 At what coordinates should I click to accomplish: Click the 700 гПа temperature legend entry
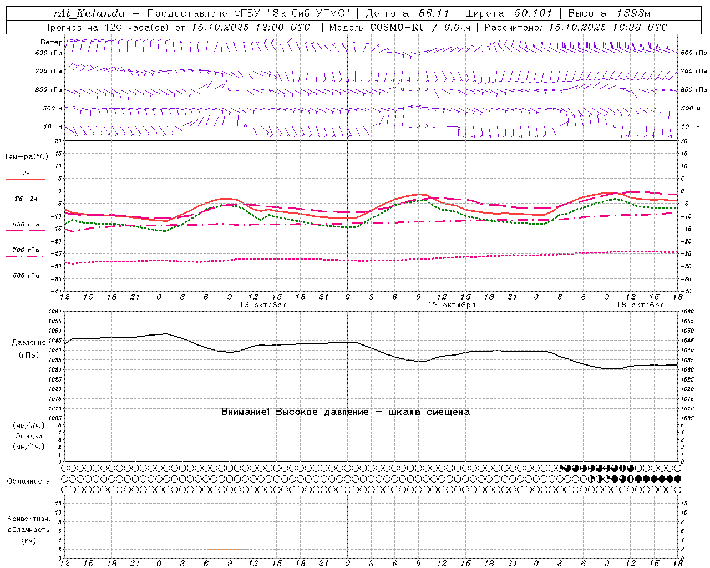tap(26, 250)
